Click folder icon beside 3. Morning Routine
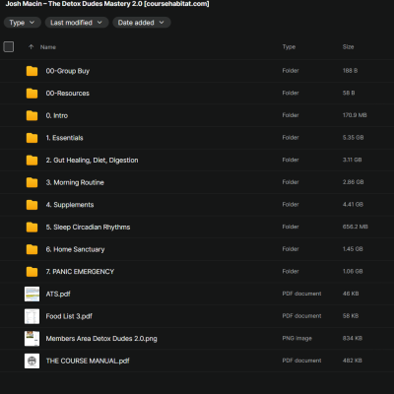The image size is (394, 394). click(x=32, y=182)
